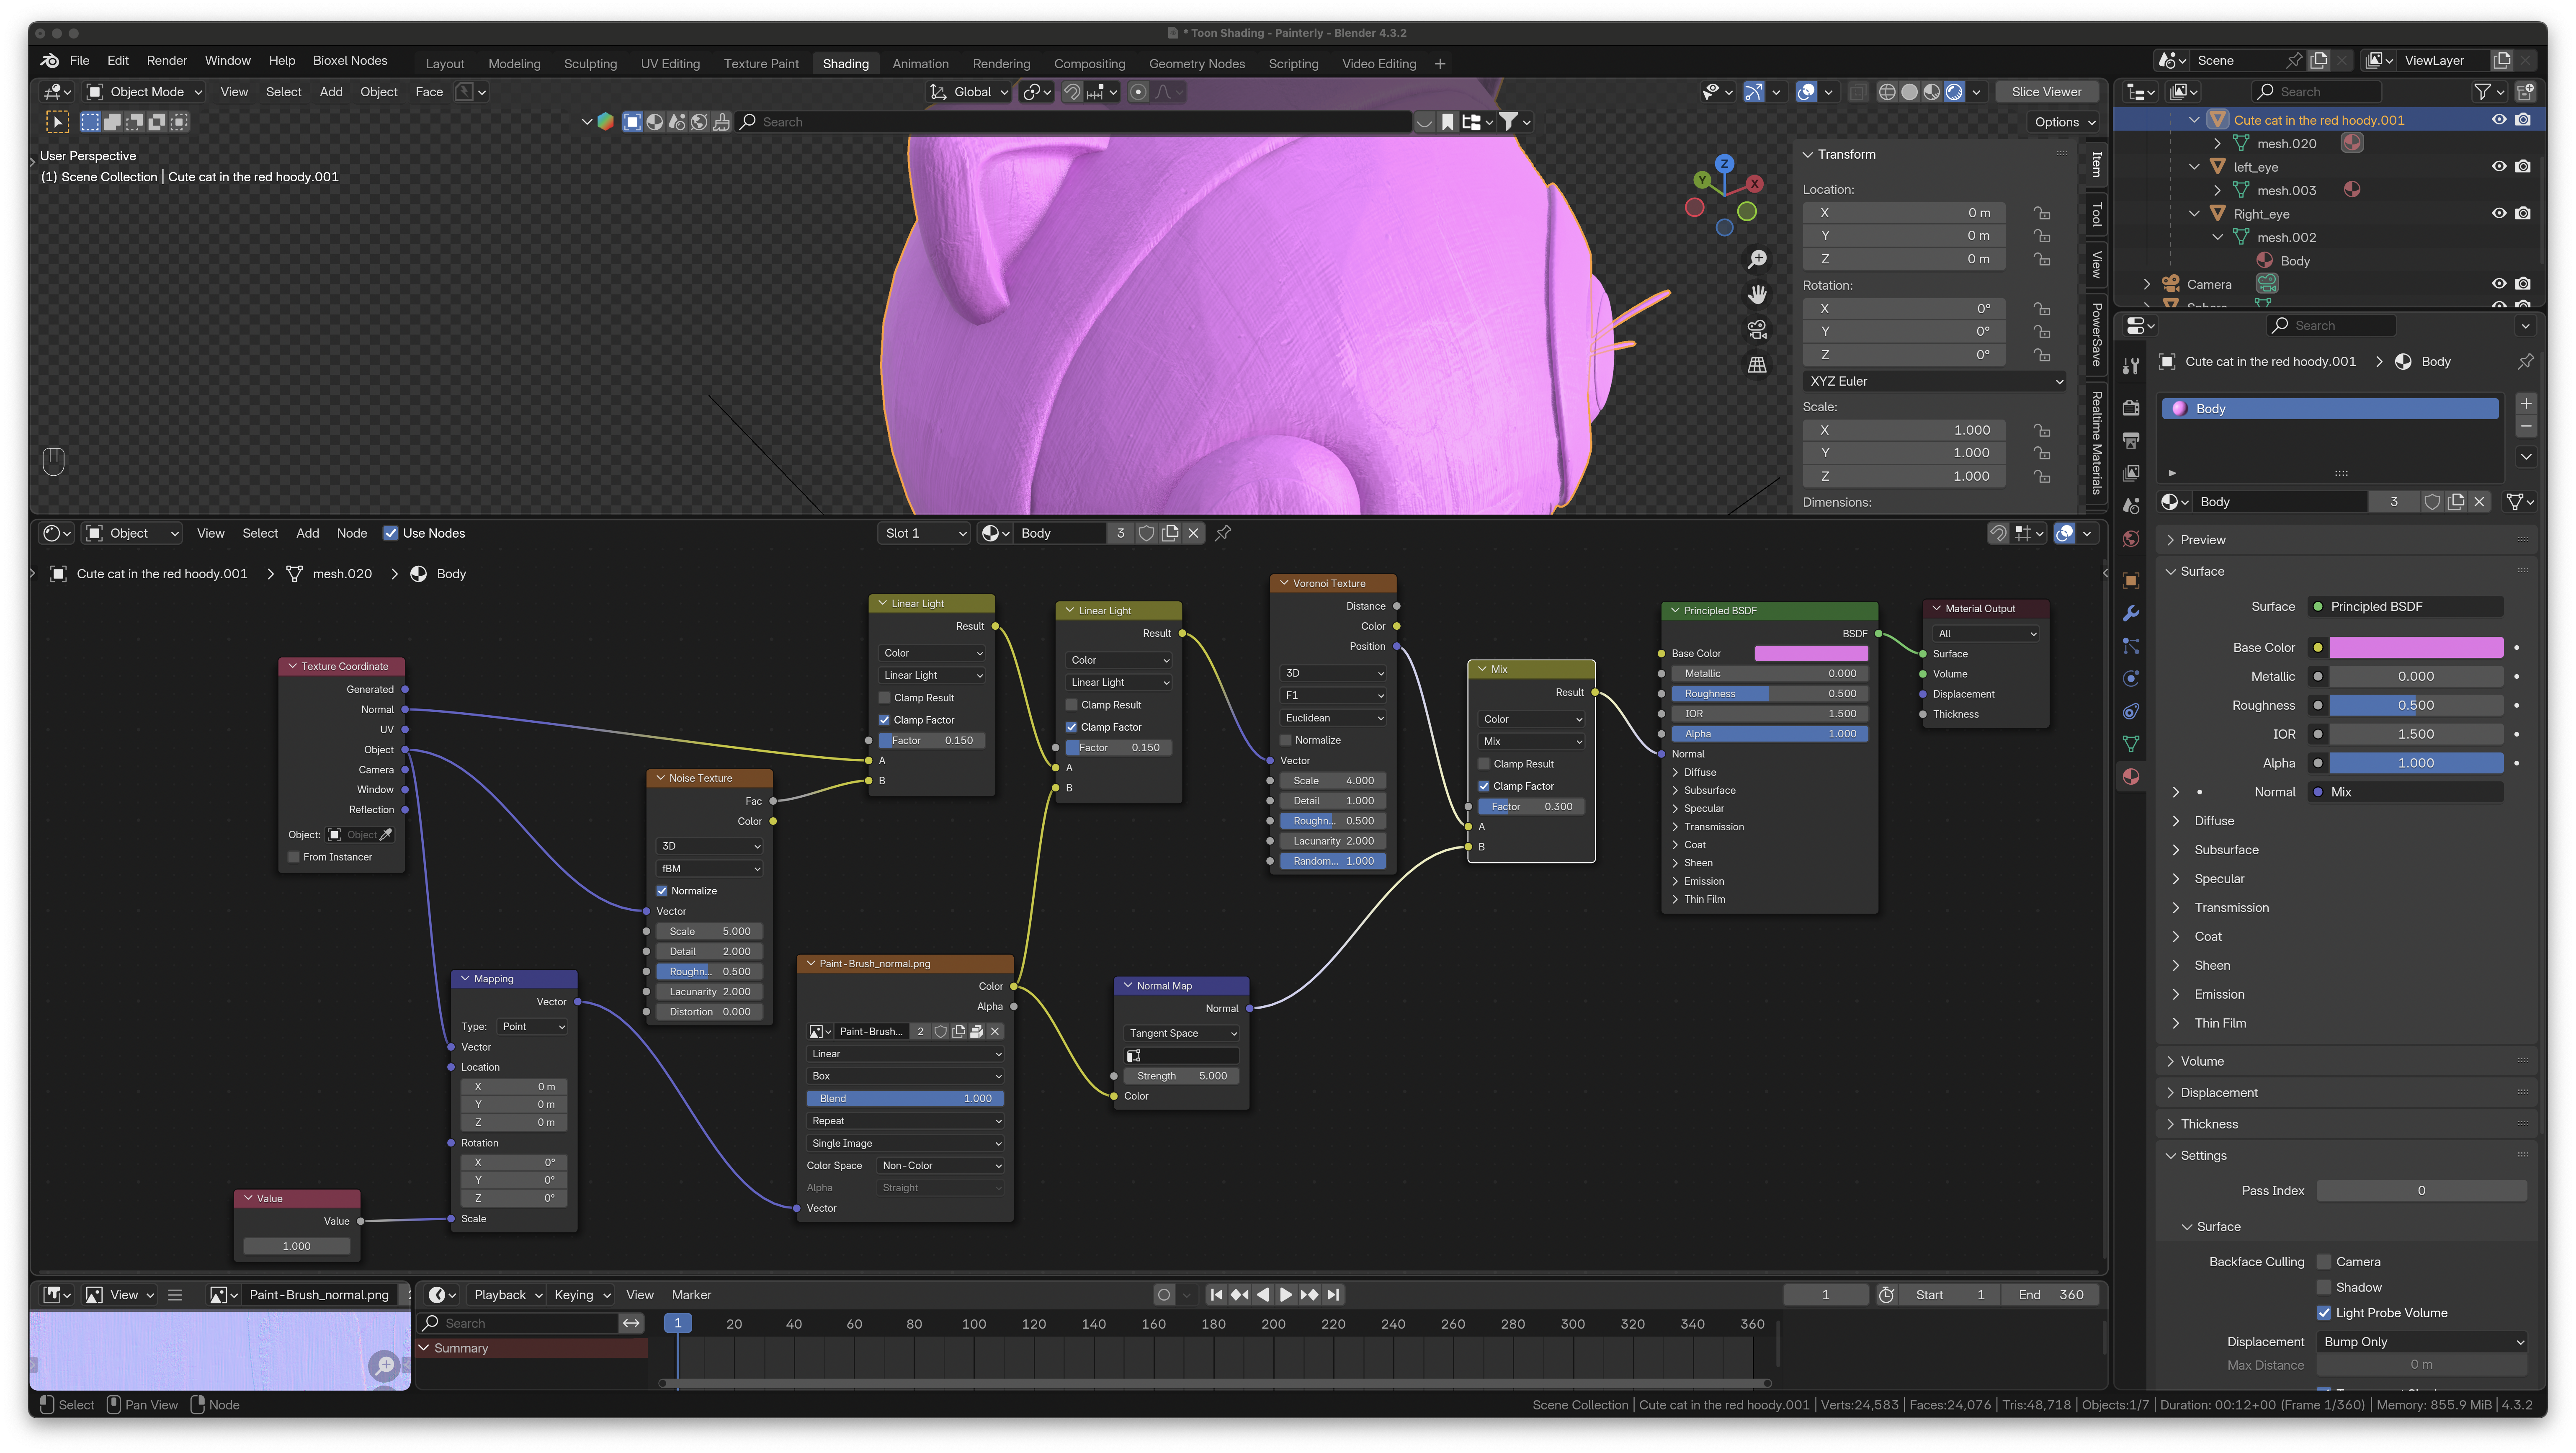Unlink Body material in node editor header
Viewport: 2576px width, 1453px height.
point(1193,533)
